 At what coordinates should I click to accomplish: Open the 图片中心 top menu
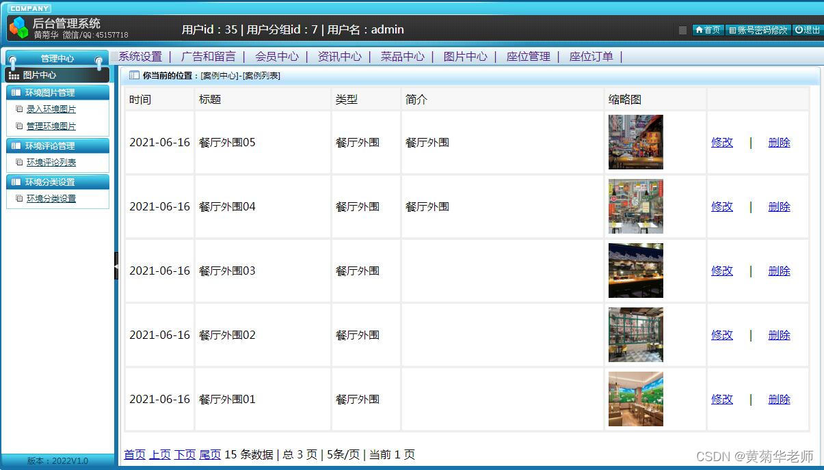[465, 57]
